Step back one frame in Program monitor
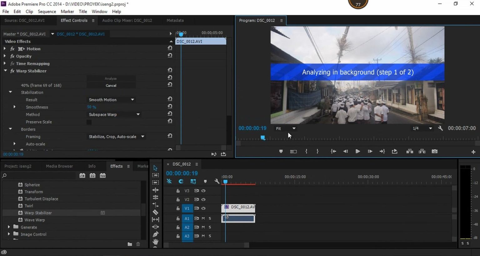Image resolution: width=480 pixels, height=256 pixels. pyautogui.click(x=345, y=151)
